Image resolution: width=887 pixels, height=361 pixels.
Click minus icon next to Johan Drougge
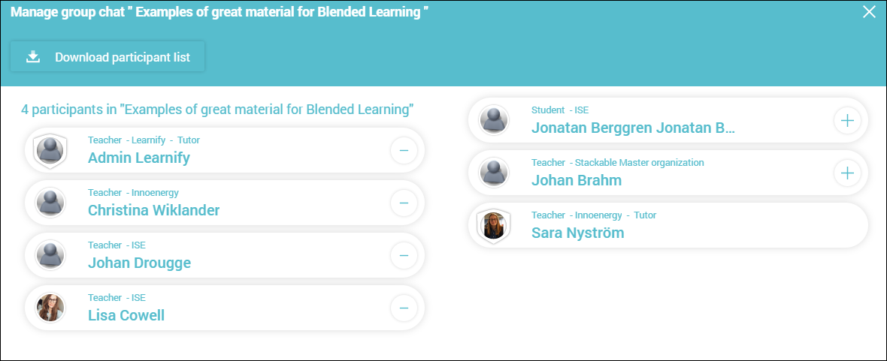404,255
